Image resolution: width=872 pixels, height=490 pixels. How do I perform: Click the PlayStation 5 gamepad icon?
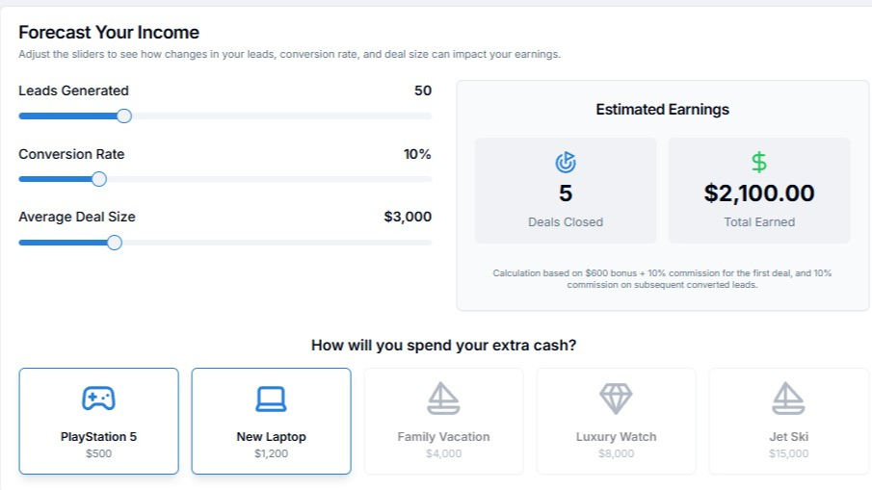(98, 399)
